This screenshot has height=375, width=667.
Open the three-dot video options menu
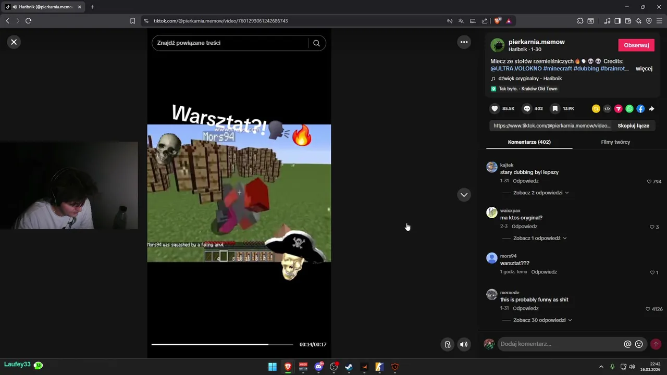coord(464,42)
